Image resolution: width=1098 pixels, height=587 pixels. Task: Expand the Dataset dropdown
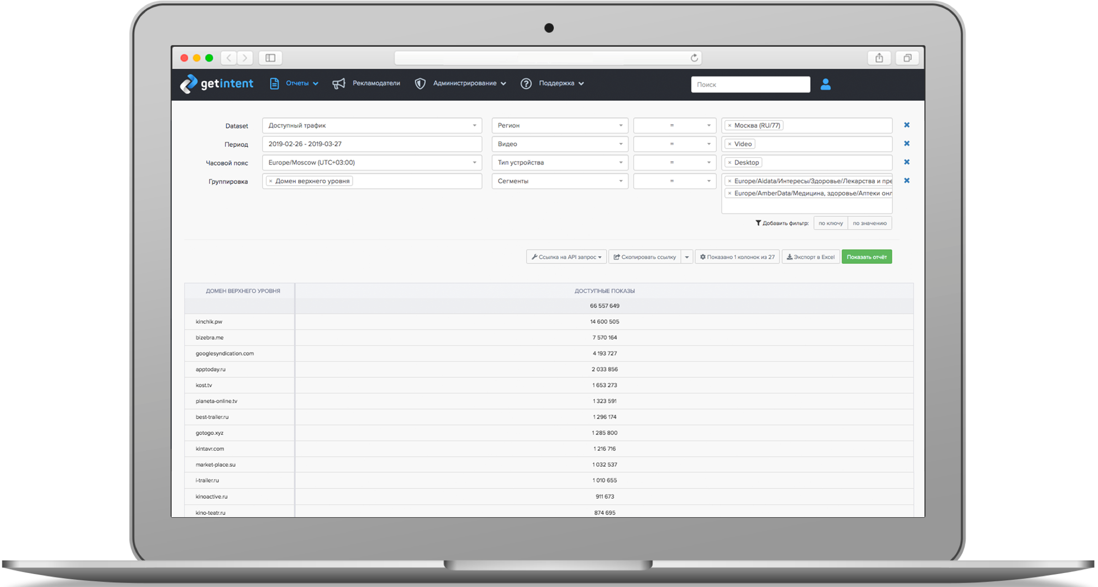pos(372,126)
